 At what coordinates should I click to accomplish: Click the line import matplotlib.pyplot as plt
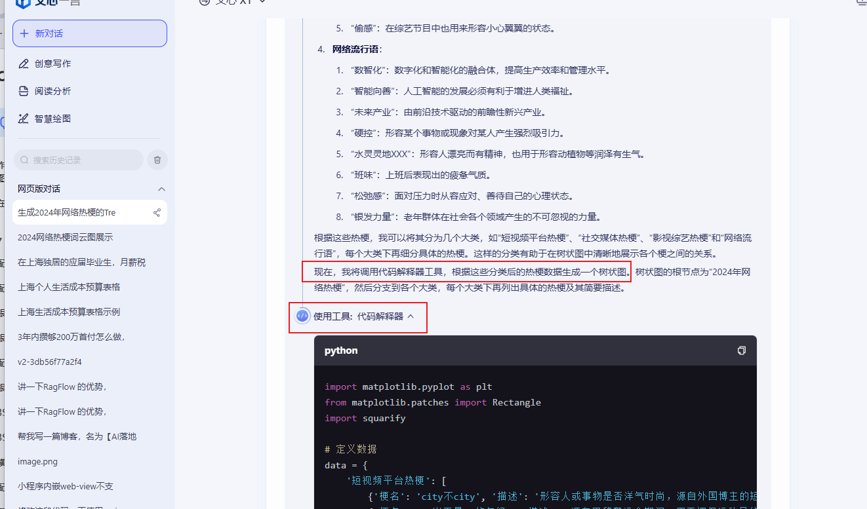pos(409,386)
